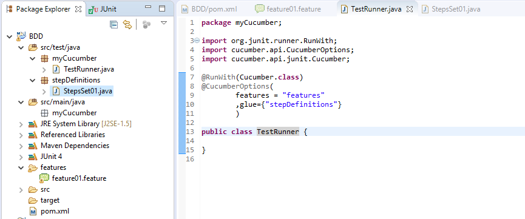
Task: Click the @RunWith annotation in code
Action: tap(218, 78)
